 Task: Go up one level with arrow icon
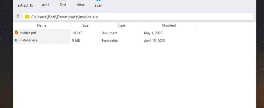(x=18, y=16)
